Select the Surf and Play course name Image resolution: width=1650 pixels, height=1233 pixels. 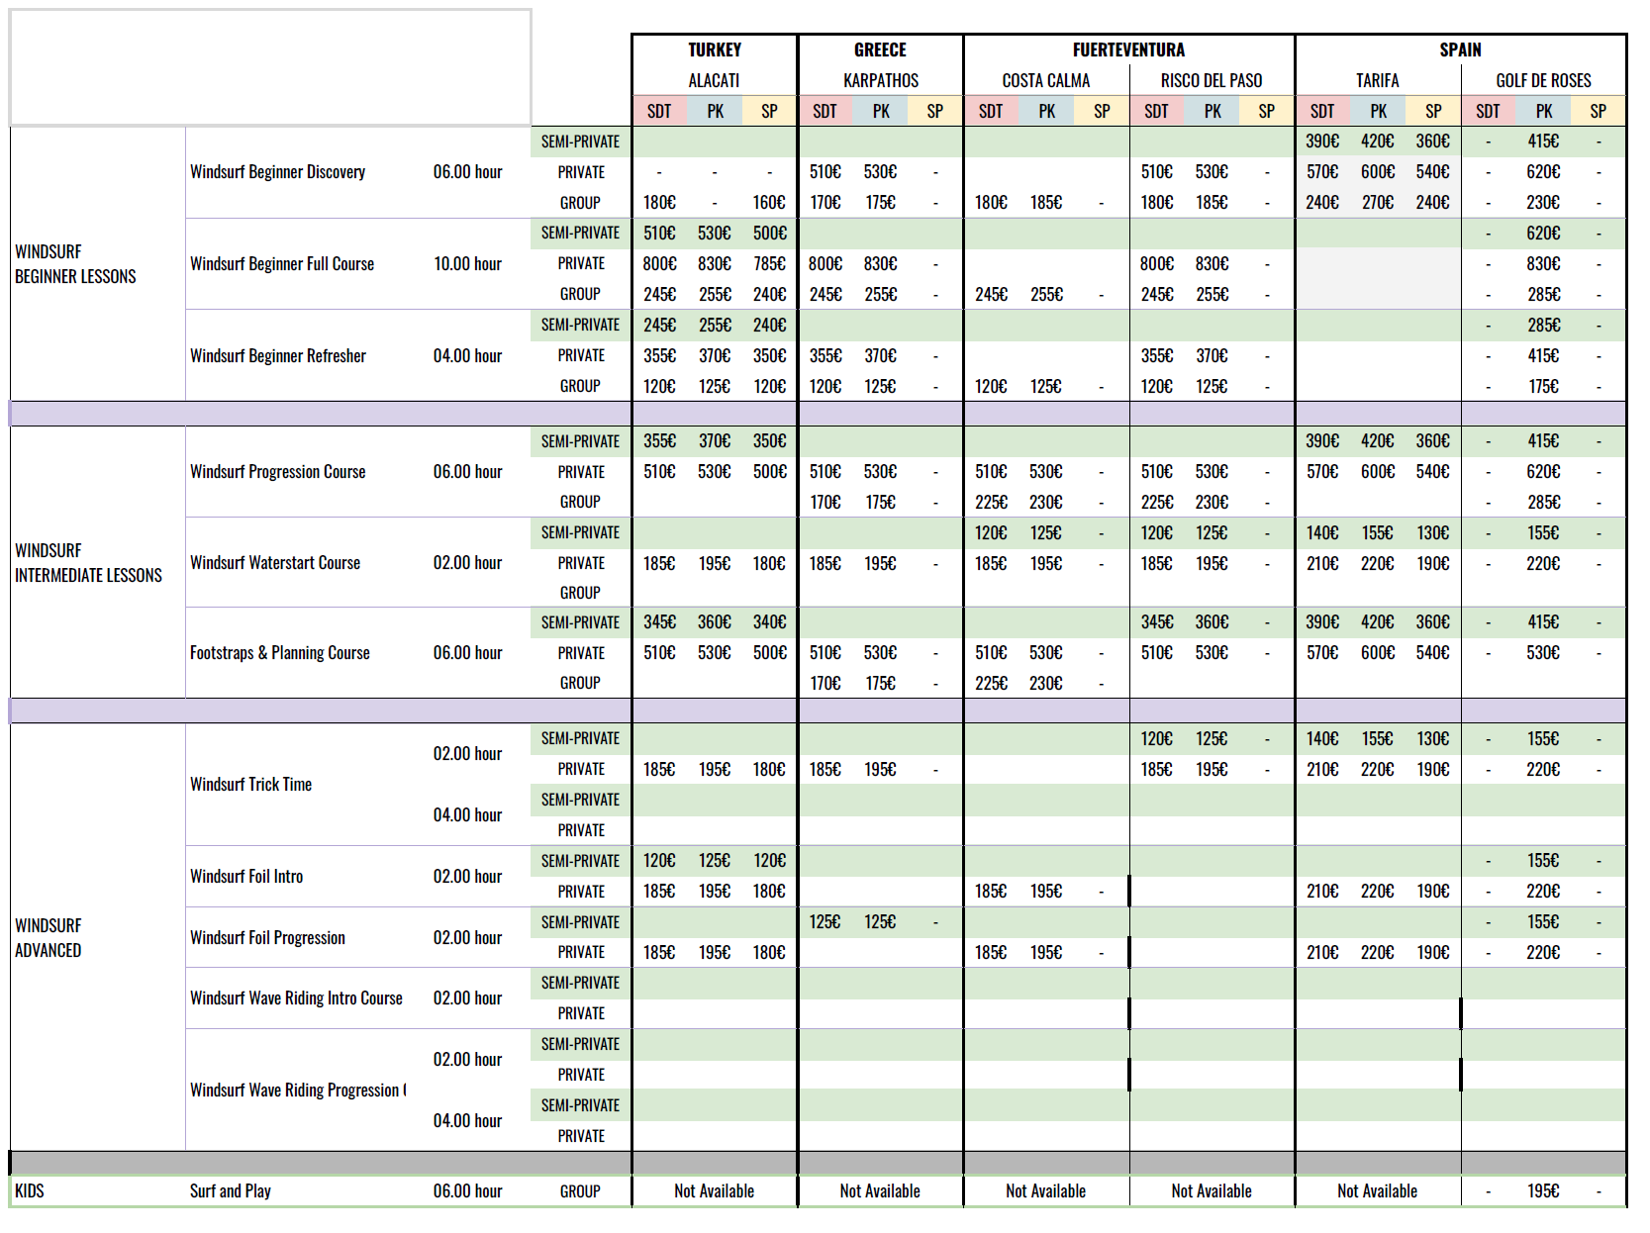pos(231,1191)
